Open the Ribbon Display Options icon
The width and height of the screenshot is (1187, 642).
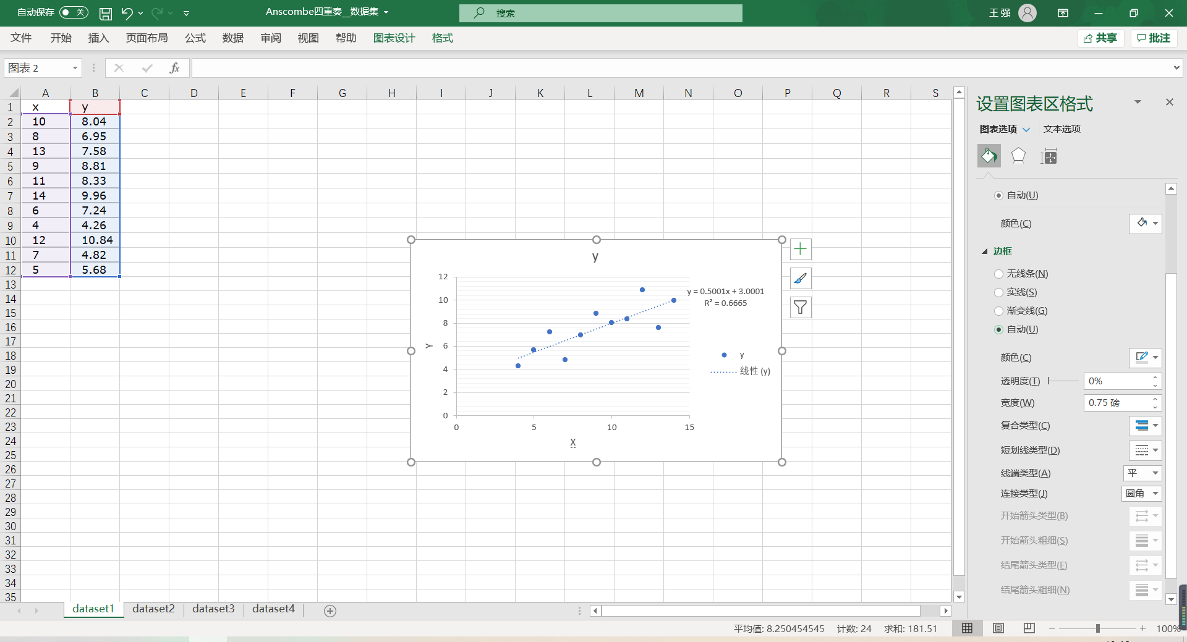1063,12
